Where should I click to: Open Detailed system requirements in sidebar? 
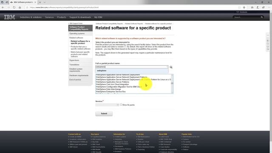point(76,70)
